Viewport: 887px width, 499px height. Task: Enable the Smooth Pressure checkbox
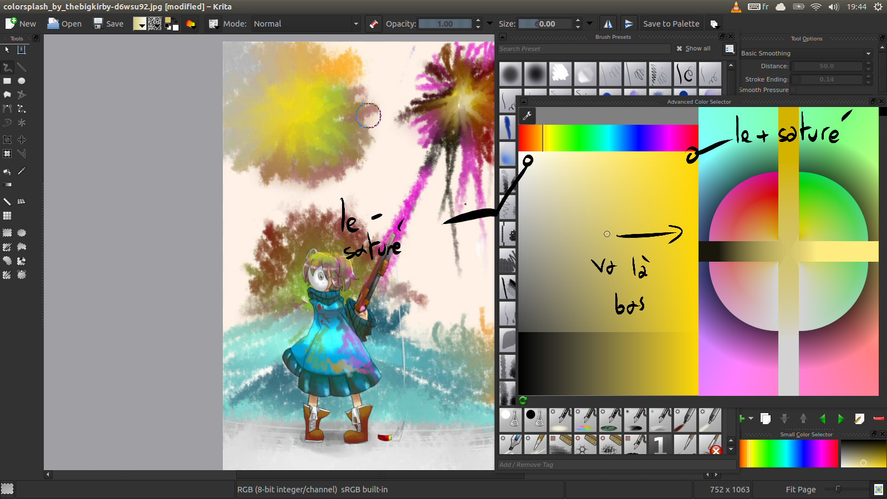coord(793,90)
